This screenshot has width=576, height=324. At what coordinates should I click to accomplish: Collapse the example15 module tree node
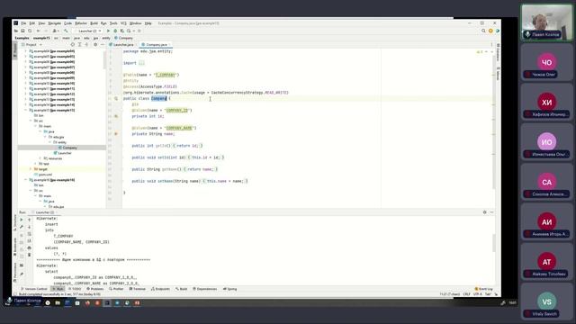(26, 110)
